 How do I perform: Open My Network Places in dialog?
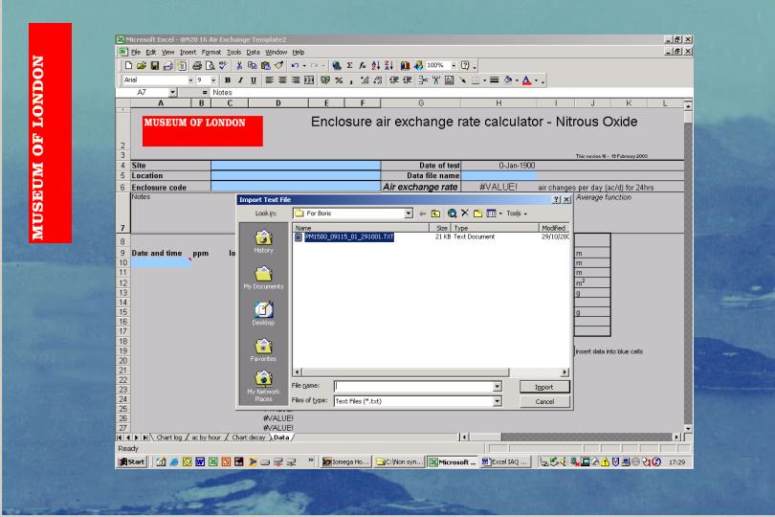pos(263,387)
